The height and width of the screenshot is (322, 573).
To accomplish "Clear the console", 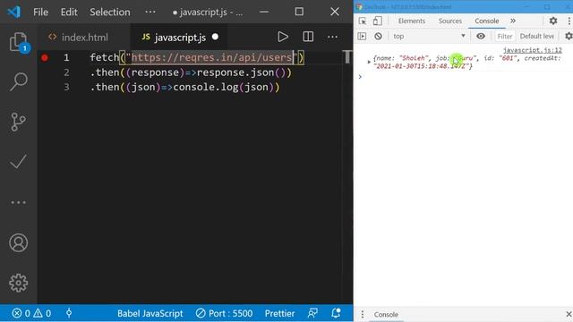I will [x=378, y=36].
